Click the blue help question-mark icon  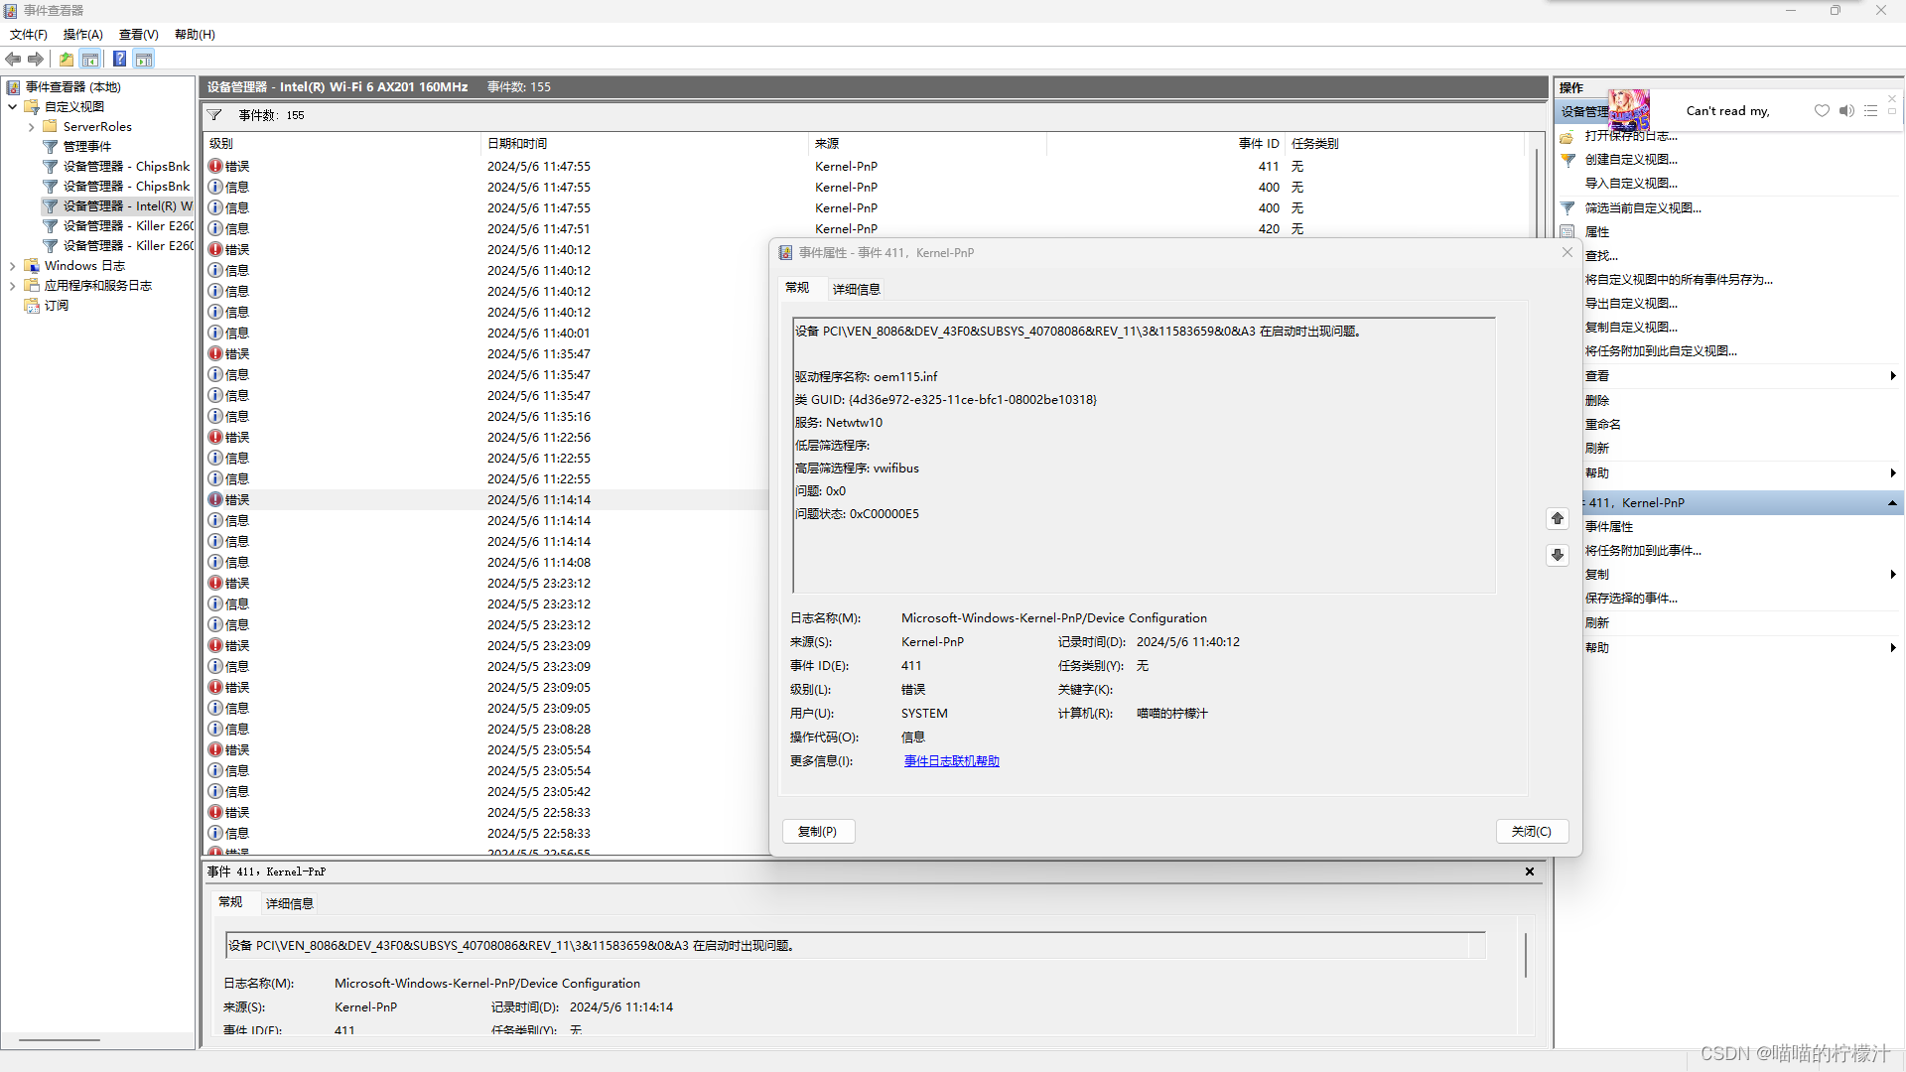click(119, 60)
